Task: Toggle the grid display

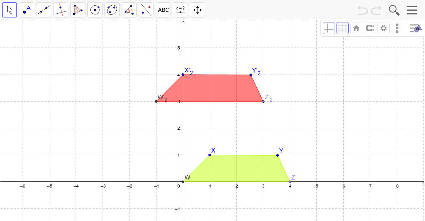Action: (342, 28)
